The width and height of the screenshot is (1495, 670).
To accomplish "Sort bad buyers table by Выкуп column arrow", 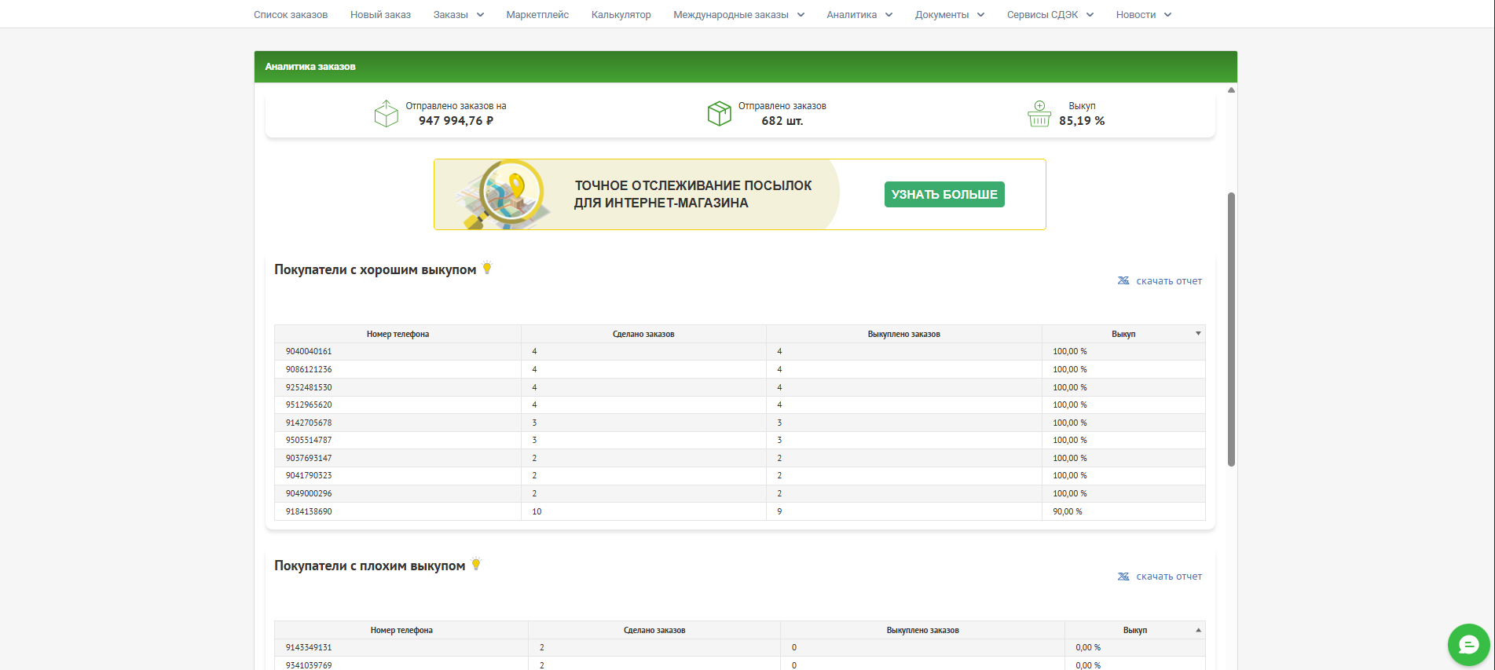I will point(1198,630).
